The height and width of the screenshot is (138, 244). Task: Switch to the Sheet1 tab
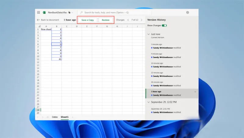(x=65, y=117)
